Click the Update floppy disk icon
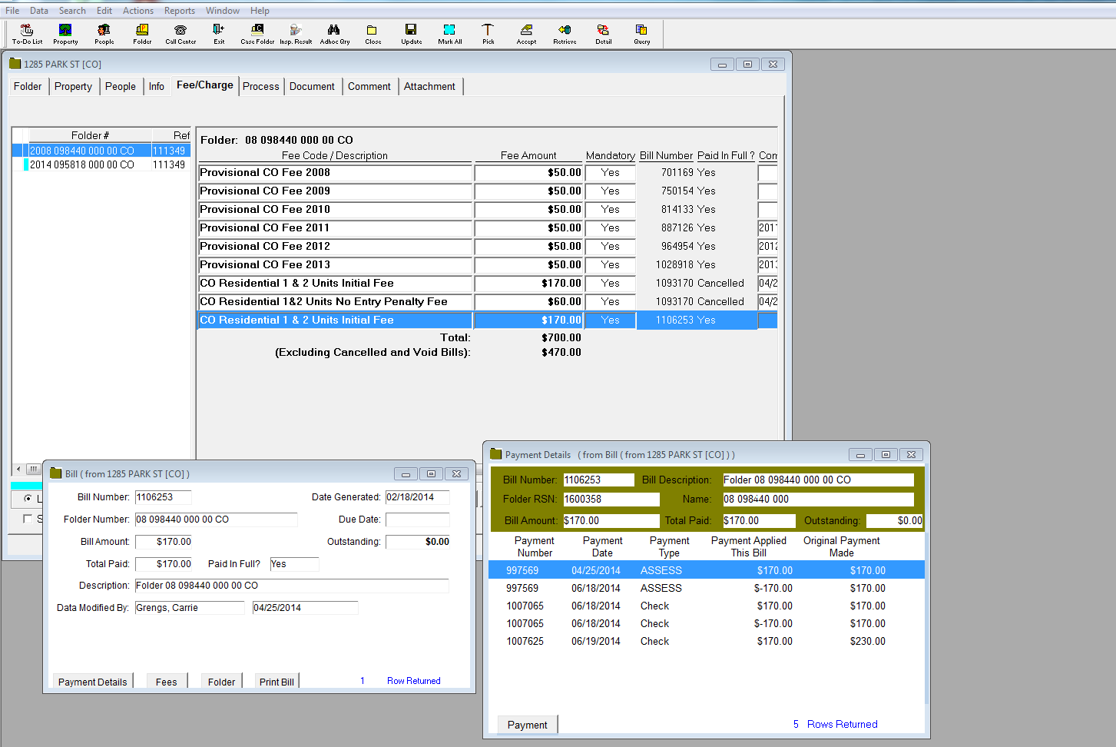The image size is (1116, 747). (411, 33)
